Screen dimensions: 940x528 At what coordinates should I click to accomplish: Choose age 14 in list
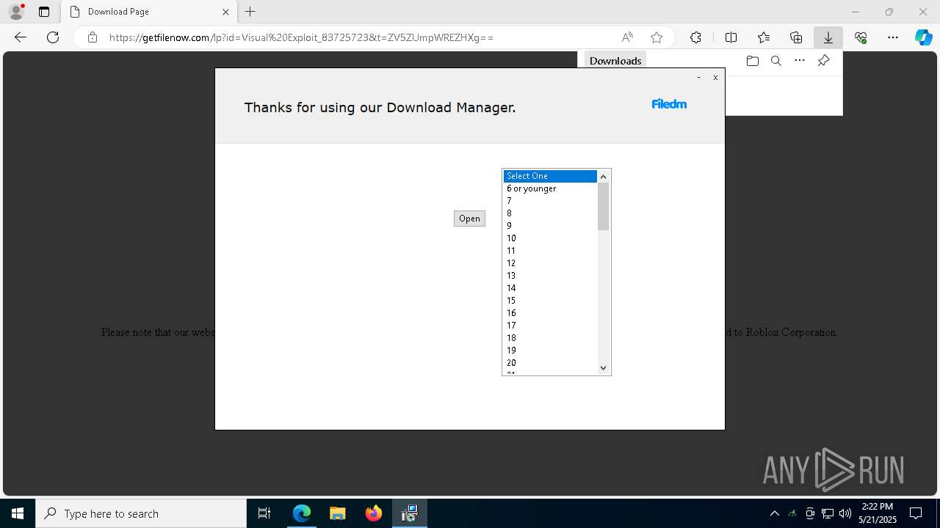550,288
